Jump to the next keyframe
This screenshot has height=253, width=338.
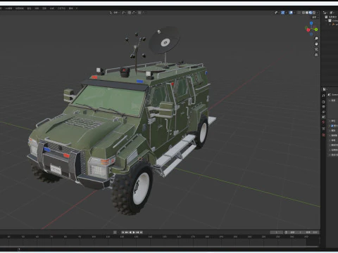(x=137, y=233)
